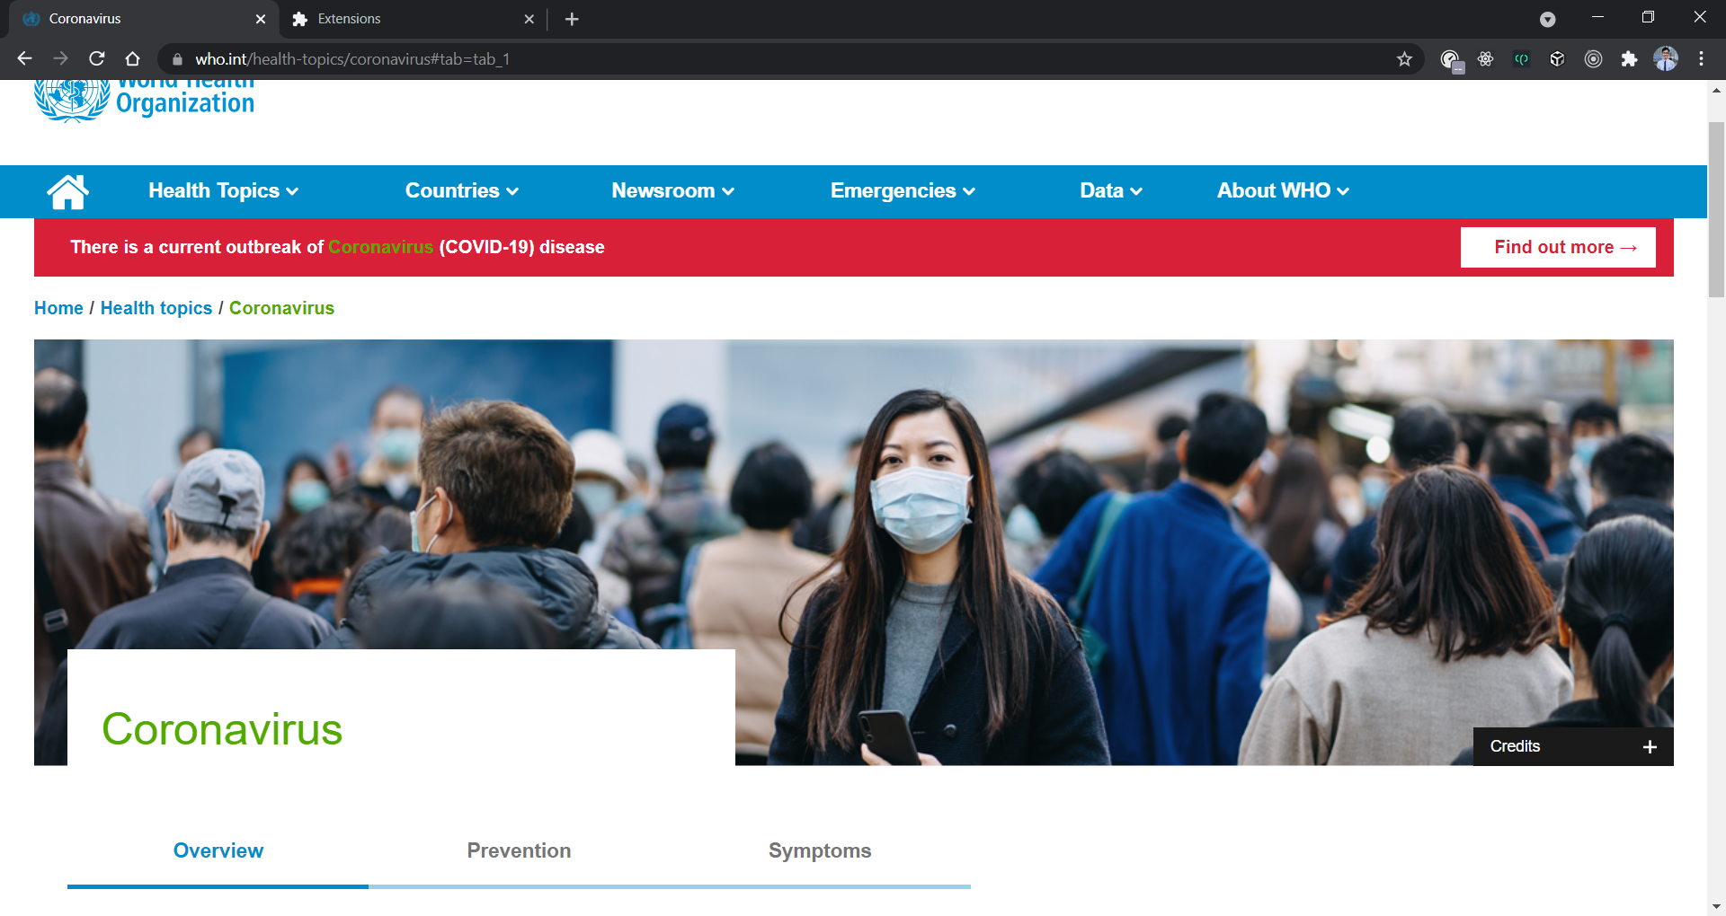Switch to the Symptoms tab
1726x916 pixels.
point(820,851)
